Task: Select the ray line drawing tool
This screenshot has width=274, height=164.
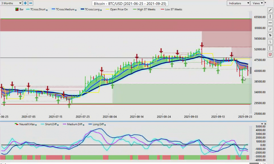Action: (270, 36)
